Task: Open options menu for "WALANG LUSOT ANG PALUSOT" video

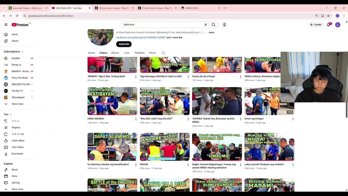Action: point(188,119)
